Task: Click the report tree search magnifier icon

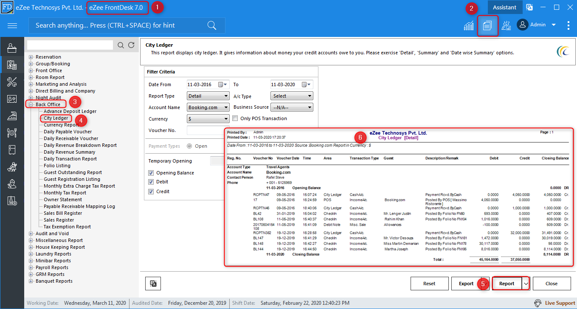Action: point(121,45)
